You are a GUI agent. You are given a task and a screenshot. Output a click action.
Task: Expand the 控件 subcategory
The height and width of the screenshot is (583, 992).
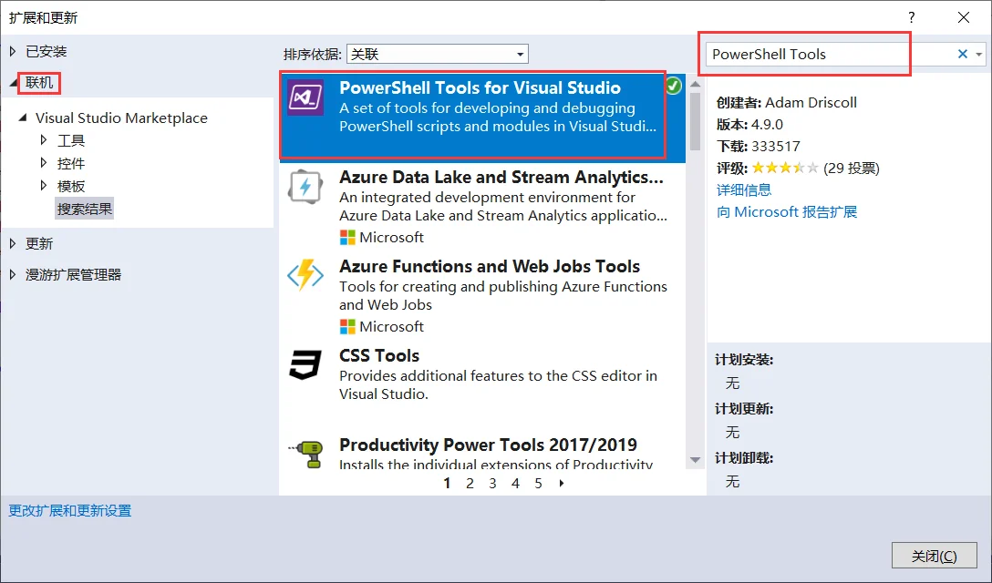[x=44, y=163]
